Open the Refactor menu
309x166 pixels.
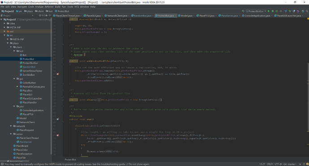point(49,7)
